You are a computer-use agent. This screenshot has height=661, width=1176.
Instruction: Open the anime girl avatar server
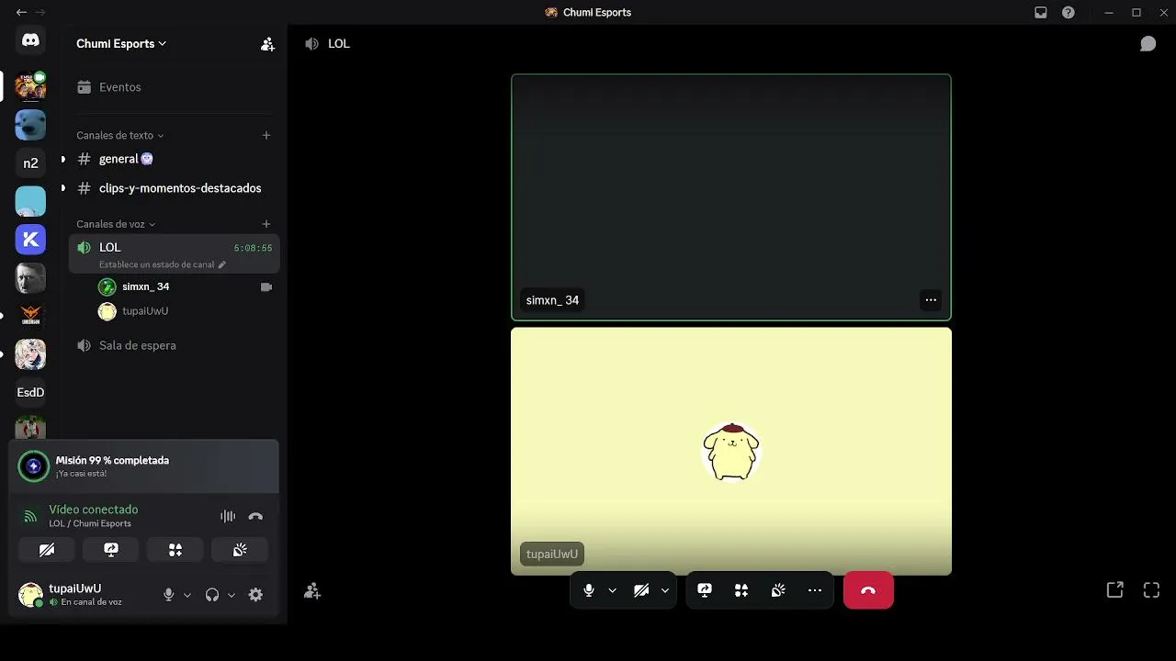click(x=30, y=354)
